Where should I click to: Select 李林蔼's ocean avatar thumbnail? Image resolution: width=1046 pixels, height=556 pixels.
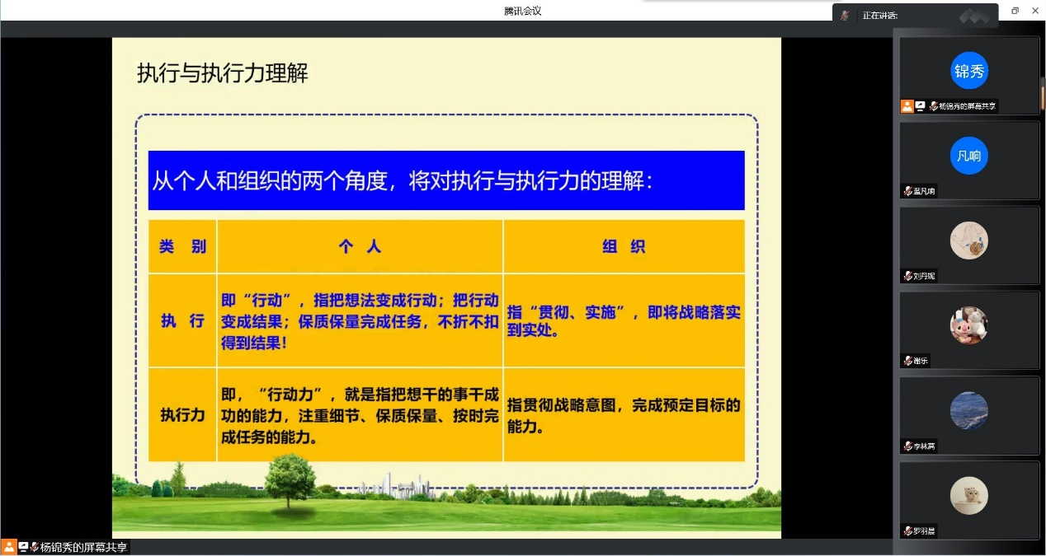[x=968, y=411]
